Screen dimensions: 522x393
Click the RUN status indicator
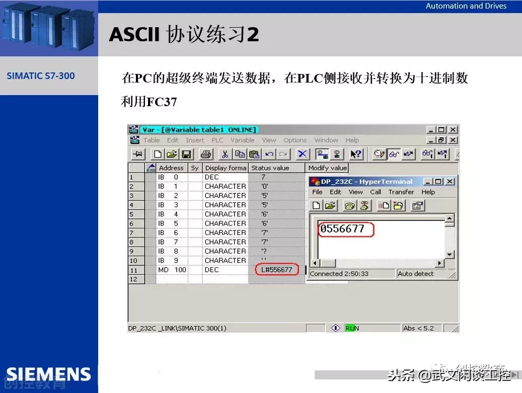tap(352, 328)
